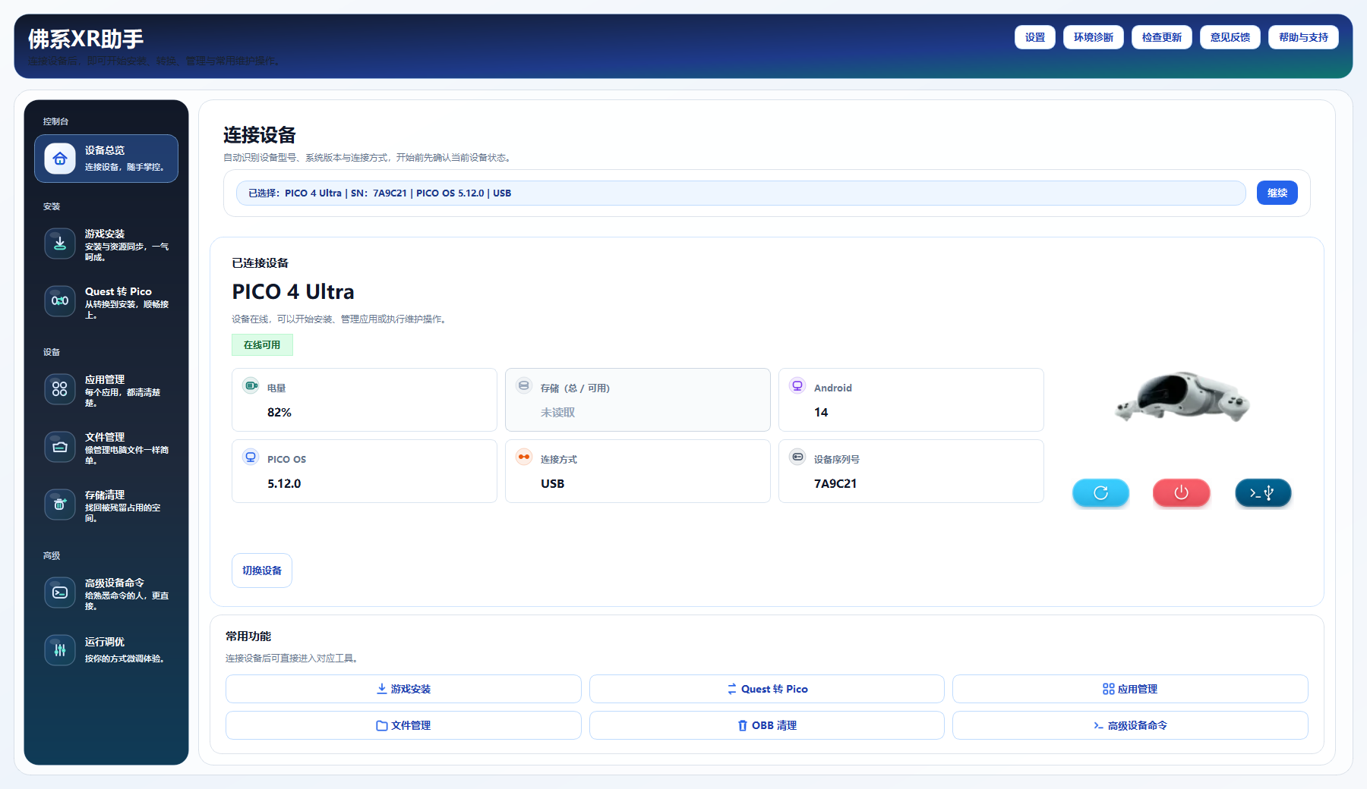Click the Android version 14 value
The width and height of the screenshot is (1367, 789).
821,412
